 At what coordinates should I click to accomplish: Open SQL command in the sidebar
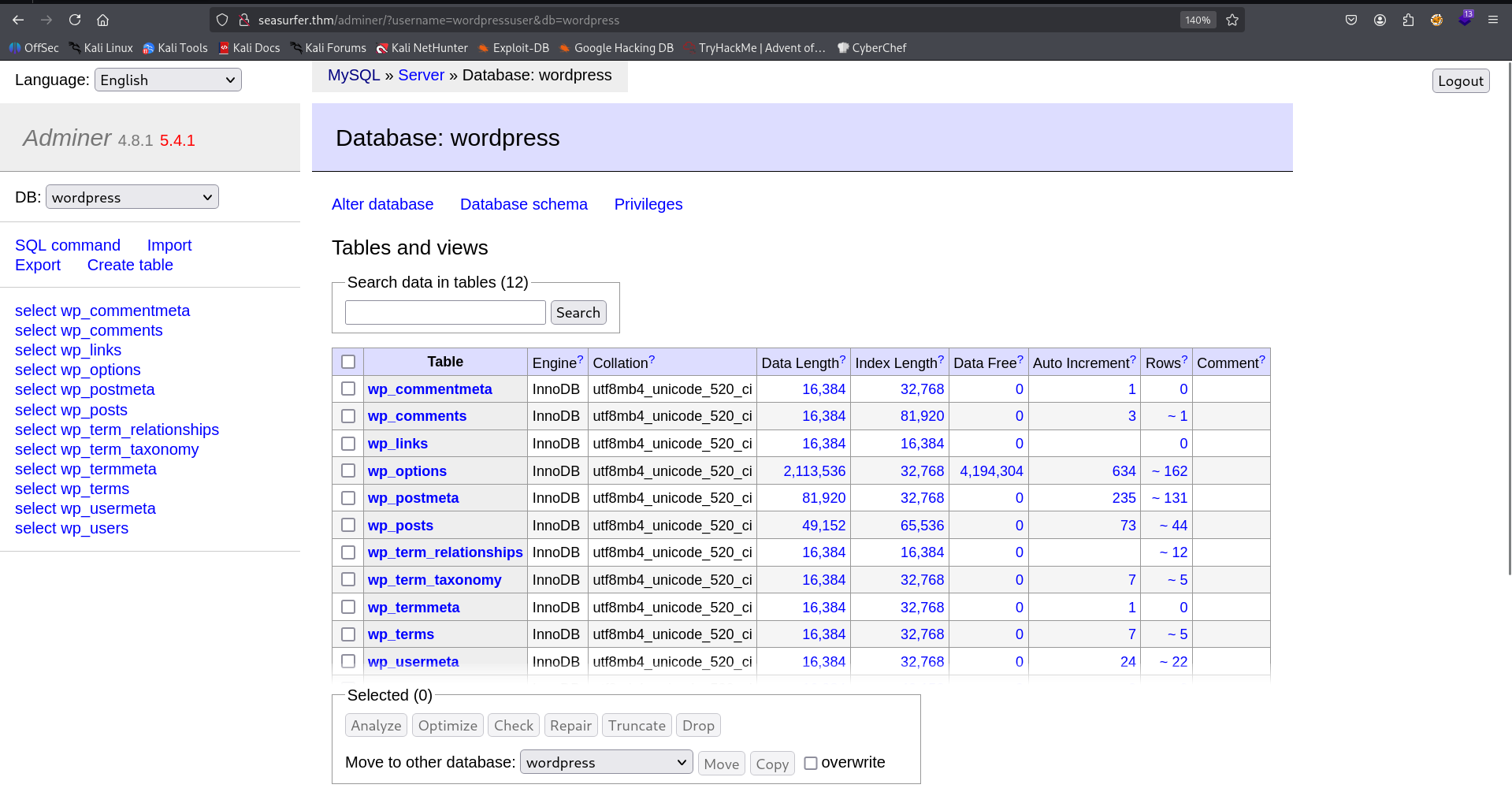click(x=68, y=245)
